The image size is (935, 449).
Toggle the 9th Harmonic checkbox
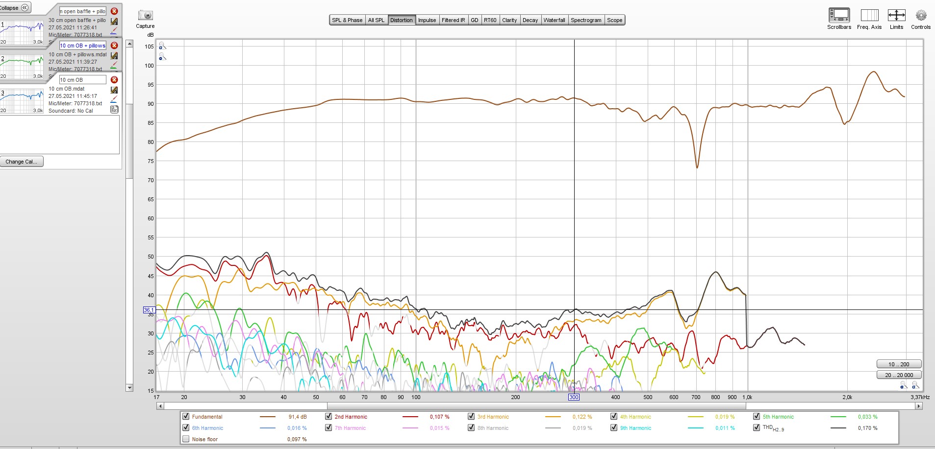pos(614,427)
